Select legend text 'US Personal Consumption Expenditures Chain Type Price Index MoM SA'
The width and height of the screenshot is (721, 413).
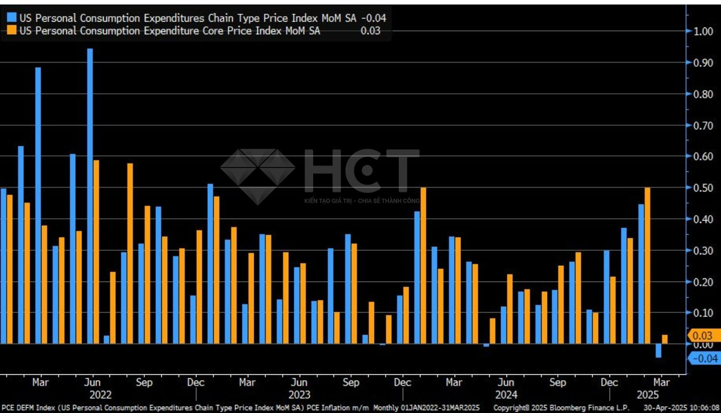click(x=188, y=18)
